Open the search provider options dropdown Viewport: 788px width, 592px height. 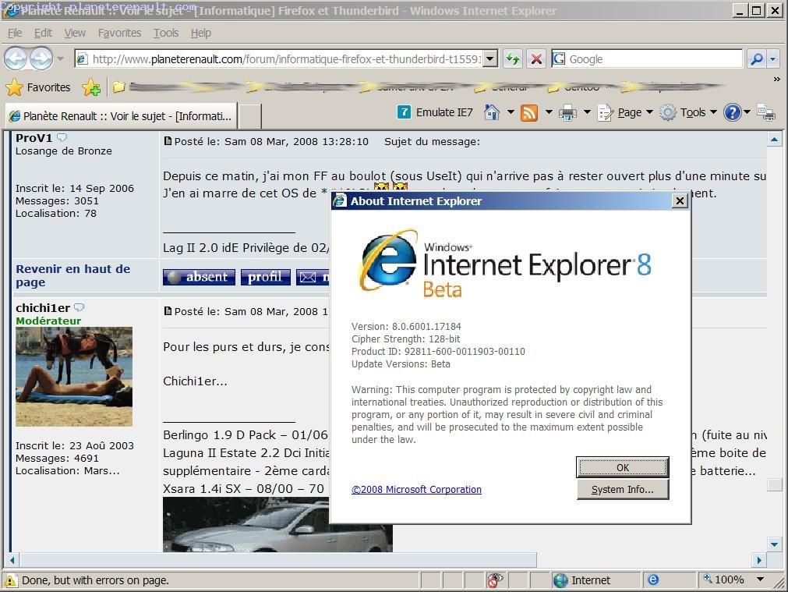[773, 58]
